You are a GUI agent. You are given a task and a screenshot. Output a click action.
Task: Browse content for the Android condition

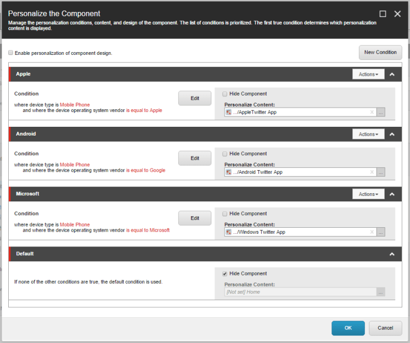pyautogui.click(x=381, y=172)
